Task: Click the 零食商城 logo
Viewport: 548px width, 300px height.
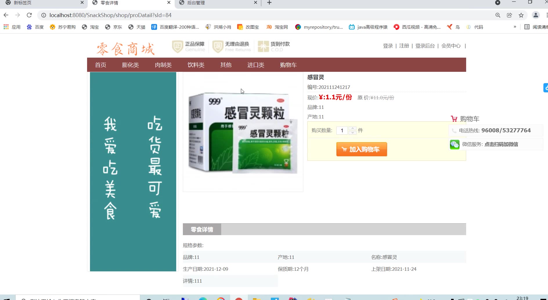Action: (125, 48)
